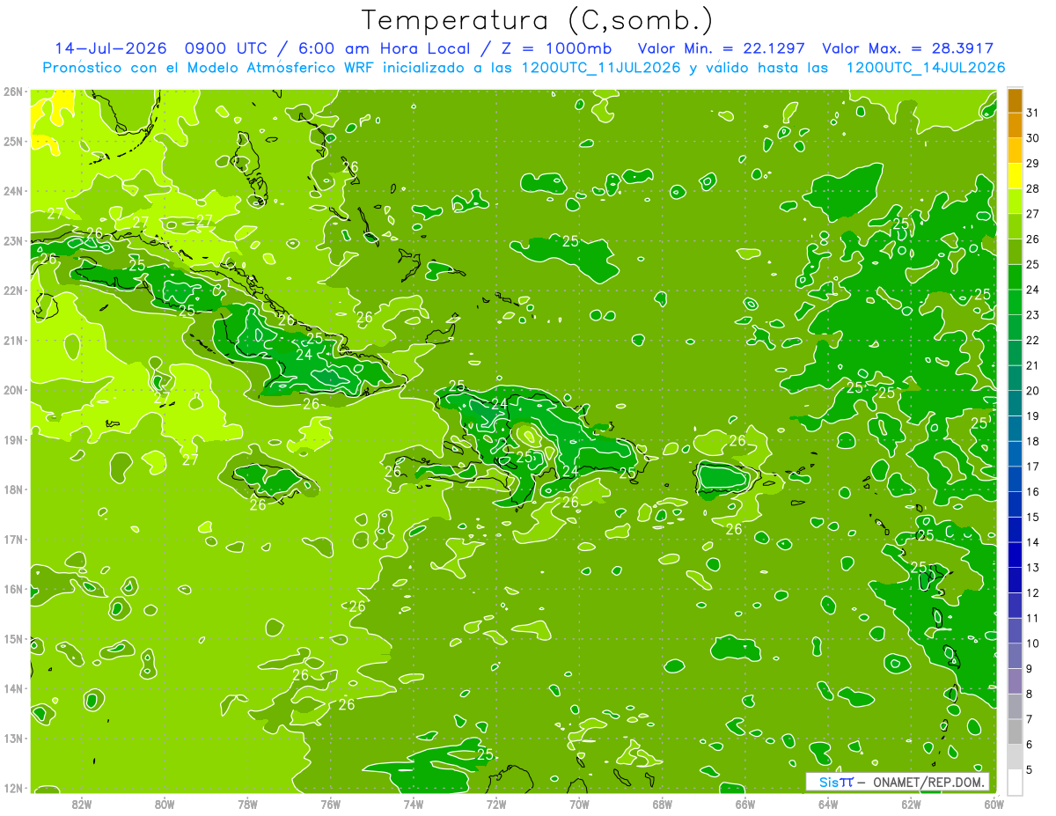
Task: Click the "76W" longitude axis label
Action: click(331, 804)
